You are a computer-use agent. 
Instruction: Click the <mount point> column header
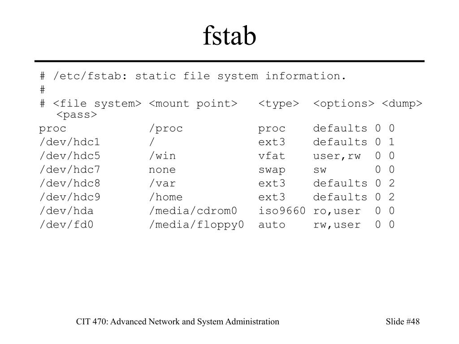click(x=193, y=103)
